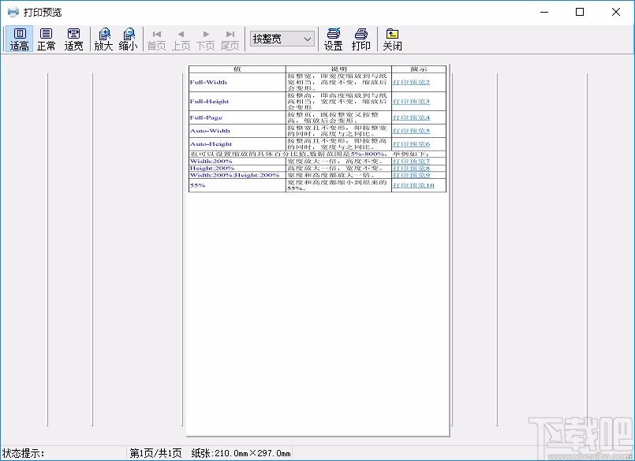This screenshot has width=635, height=461.
Task: Click the Height:200% cell
Action: (237, 168)
